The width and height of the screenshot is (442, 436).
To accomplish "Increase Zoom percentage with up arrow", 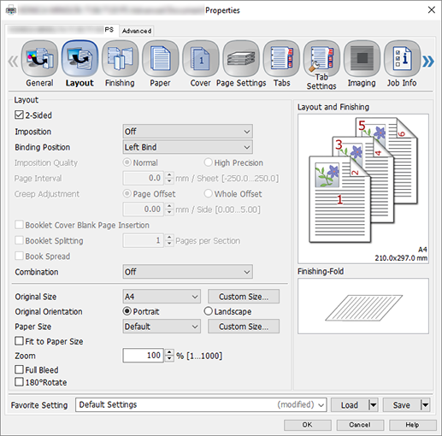I will pyautogui.click(x=169, y=352).
